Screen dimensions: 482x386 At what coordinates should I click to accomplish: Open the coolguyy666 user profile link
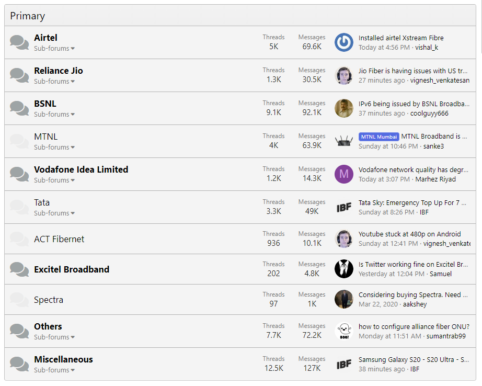(429, 113)
